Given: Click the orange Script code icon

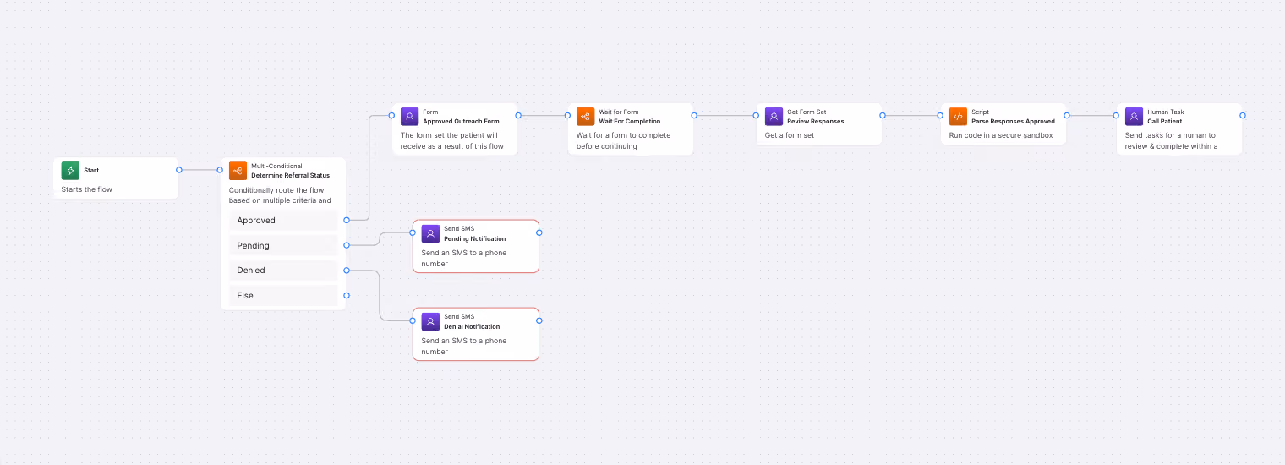Looking at the screenshot, I should [x=958, y=117].
